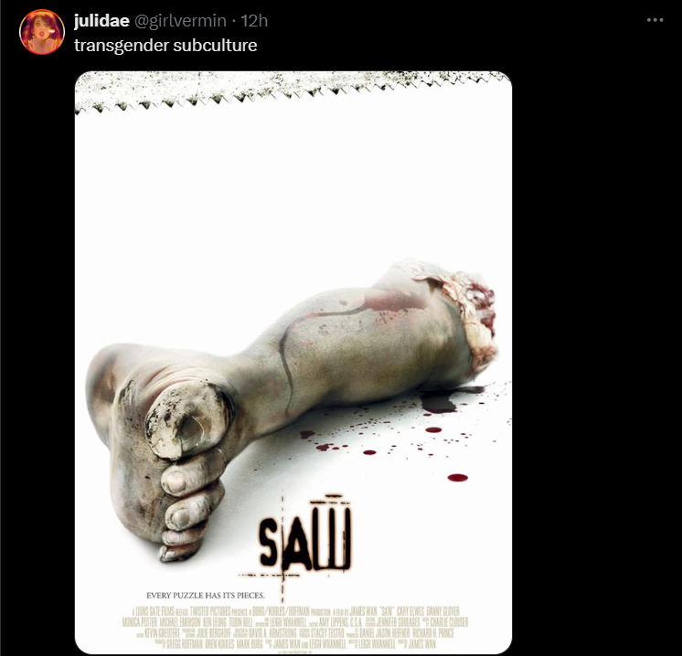Click the "Every puzzle has its pieces" tagline

point(206,595)
